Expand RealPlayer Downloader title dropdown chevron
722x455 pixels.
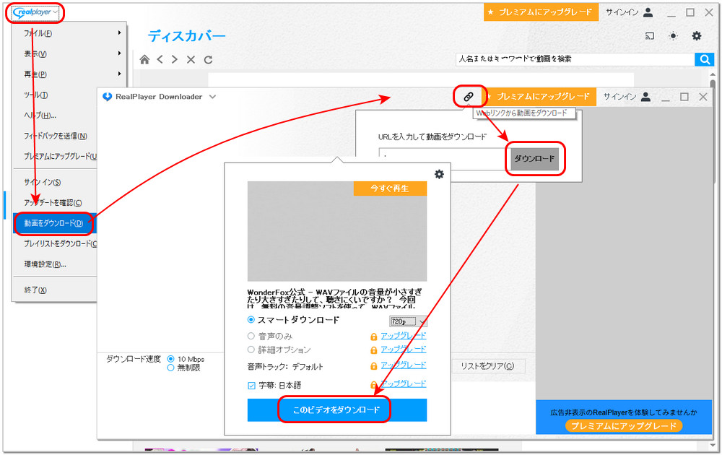click(212, 97)
